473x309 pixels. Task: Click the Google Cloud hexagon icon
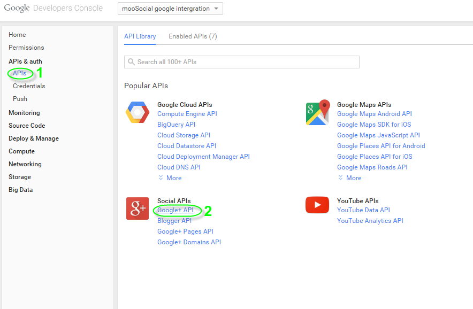[138, 112]
